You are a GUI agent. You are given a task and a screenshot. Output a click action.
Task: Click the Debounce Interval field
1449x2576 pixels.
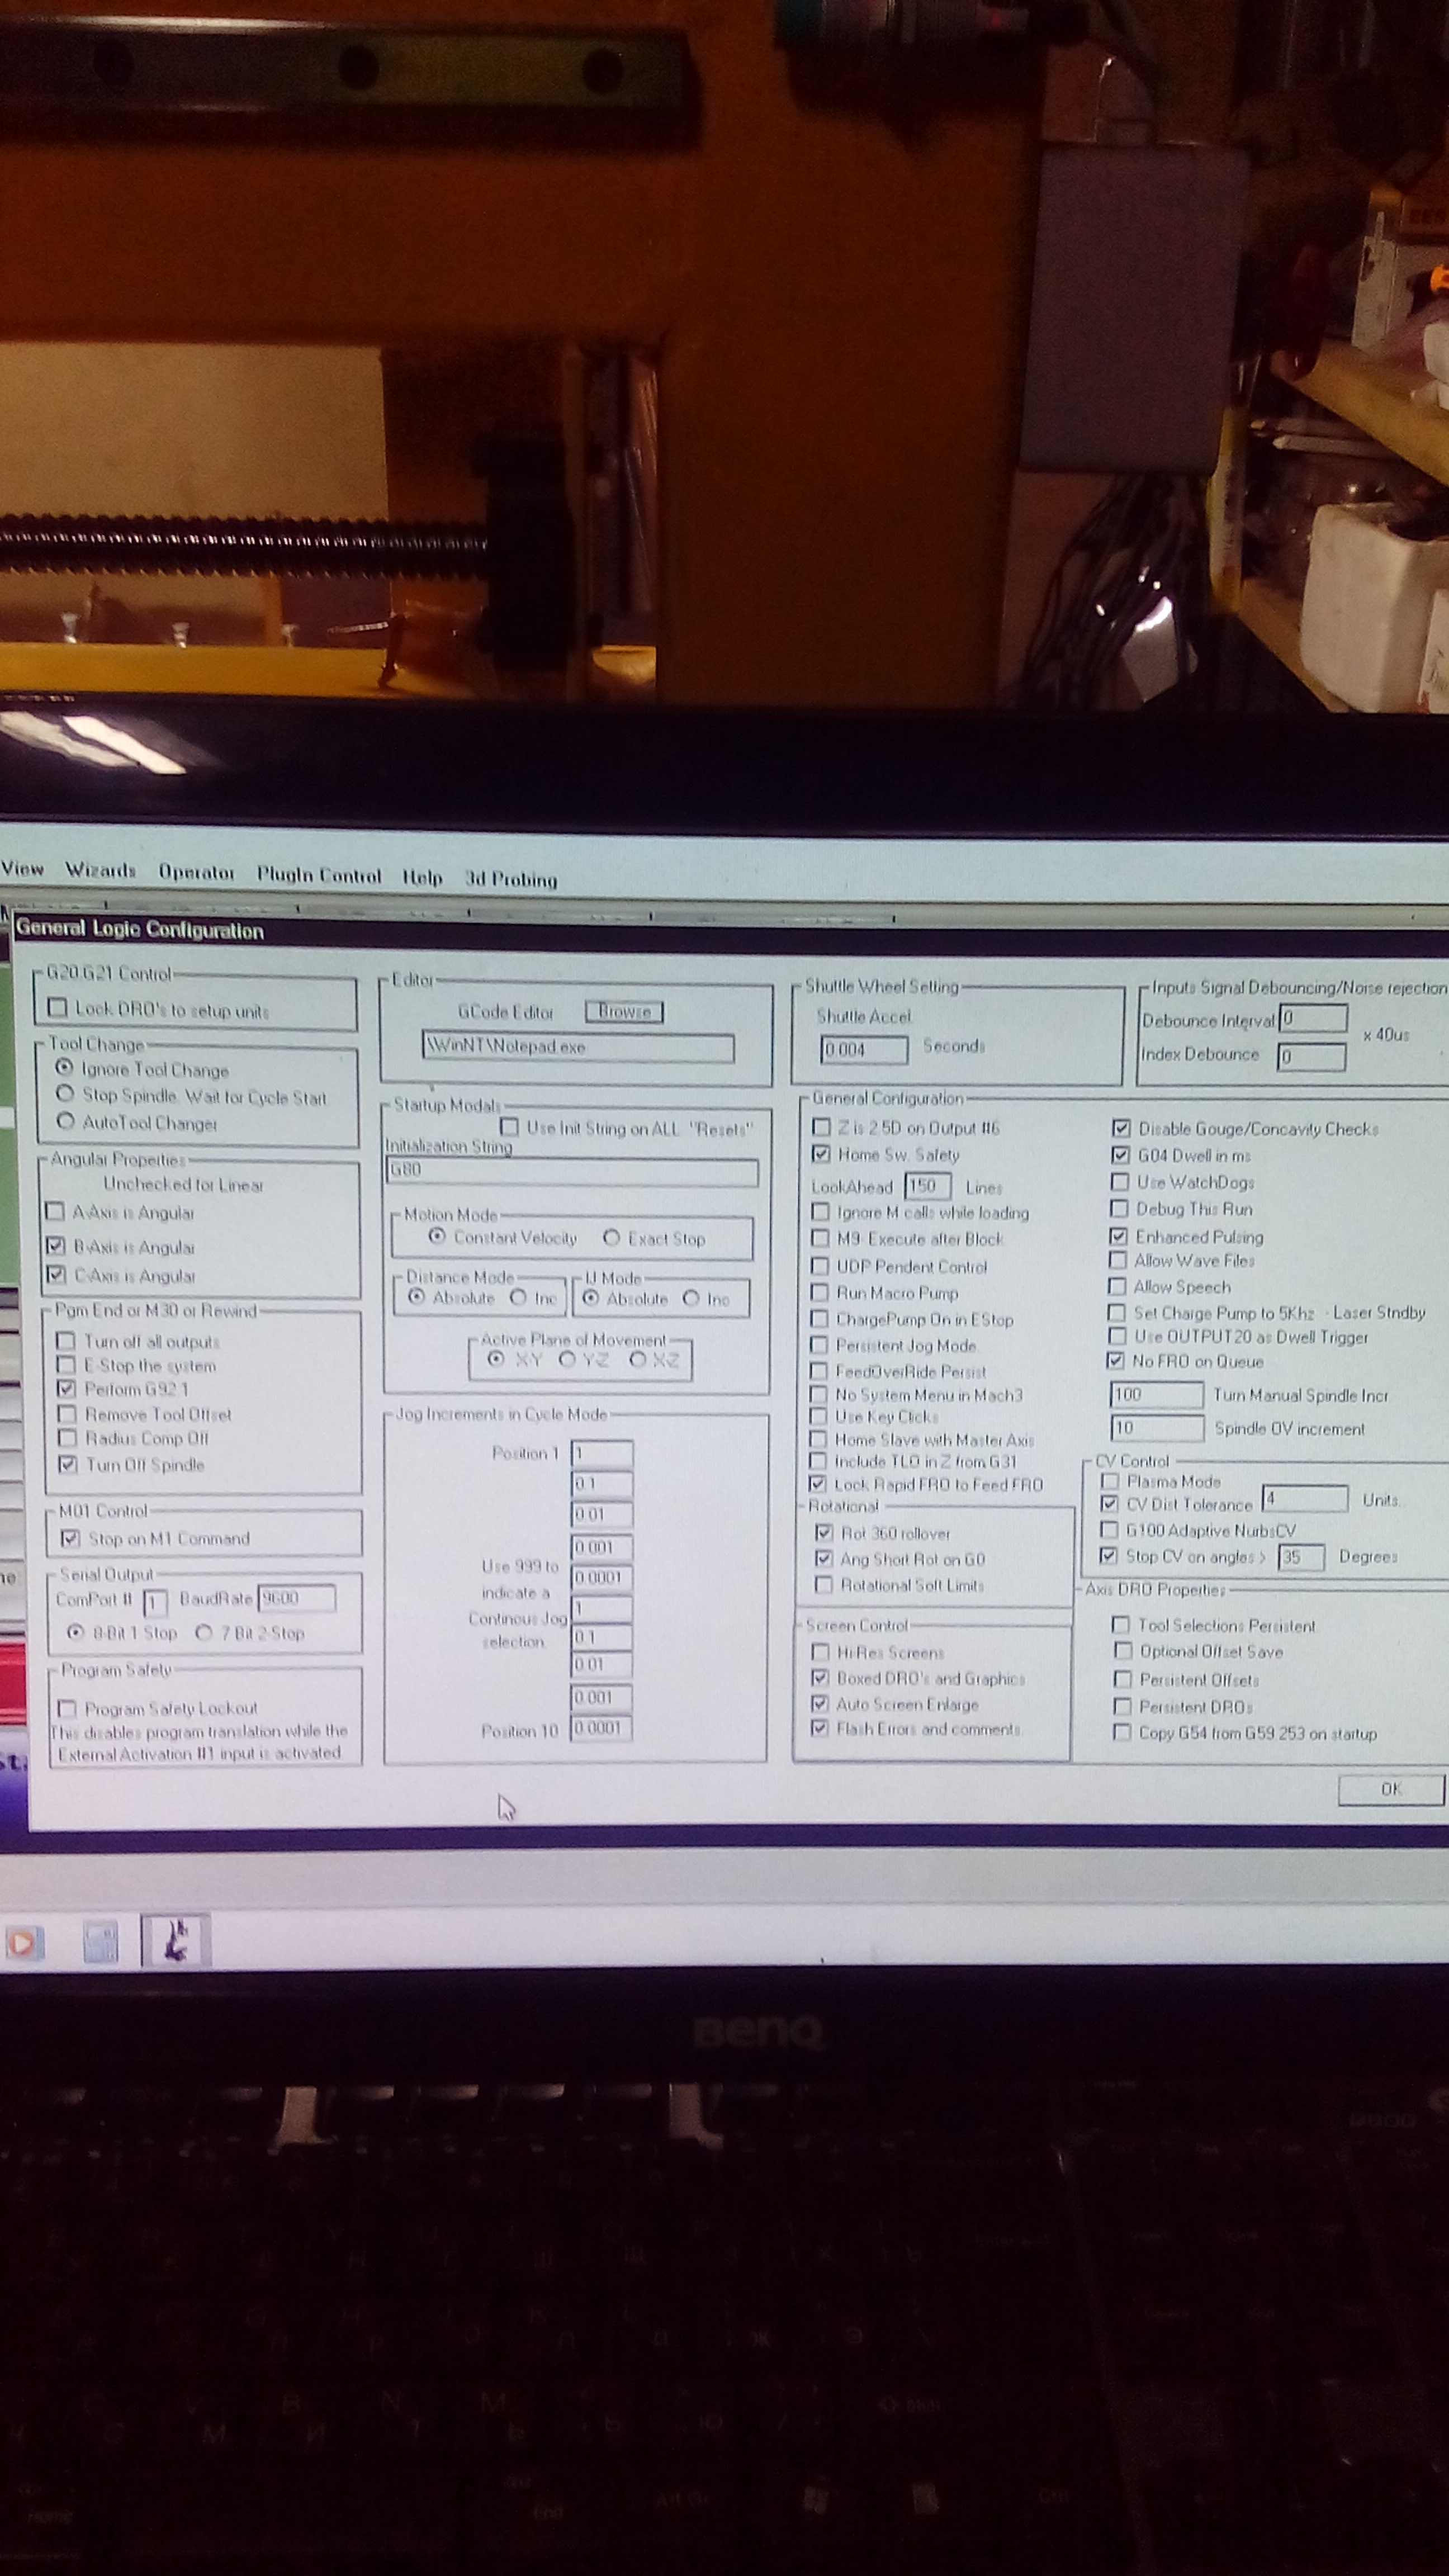[1312, 1019]
